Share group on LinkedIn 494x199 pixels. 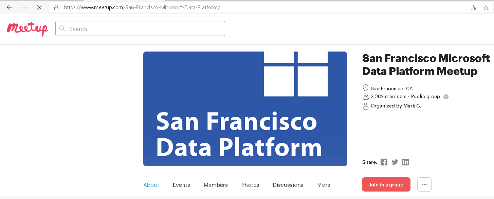pyautogui.click(x=405, y=162)
